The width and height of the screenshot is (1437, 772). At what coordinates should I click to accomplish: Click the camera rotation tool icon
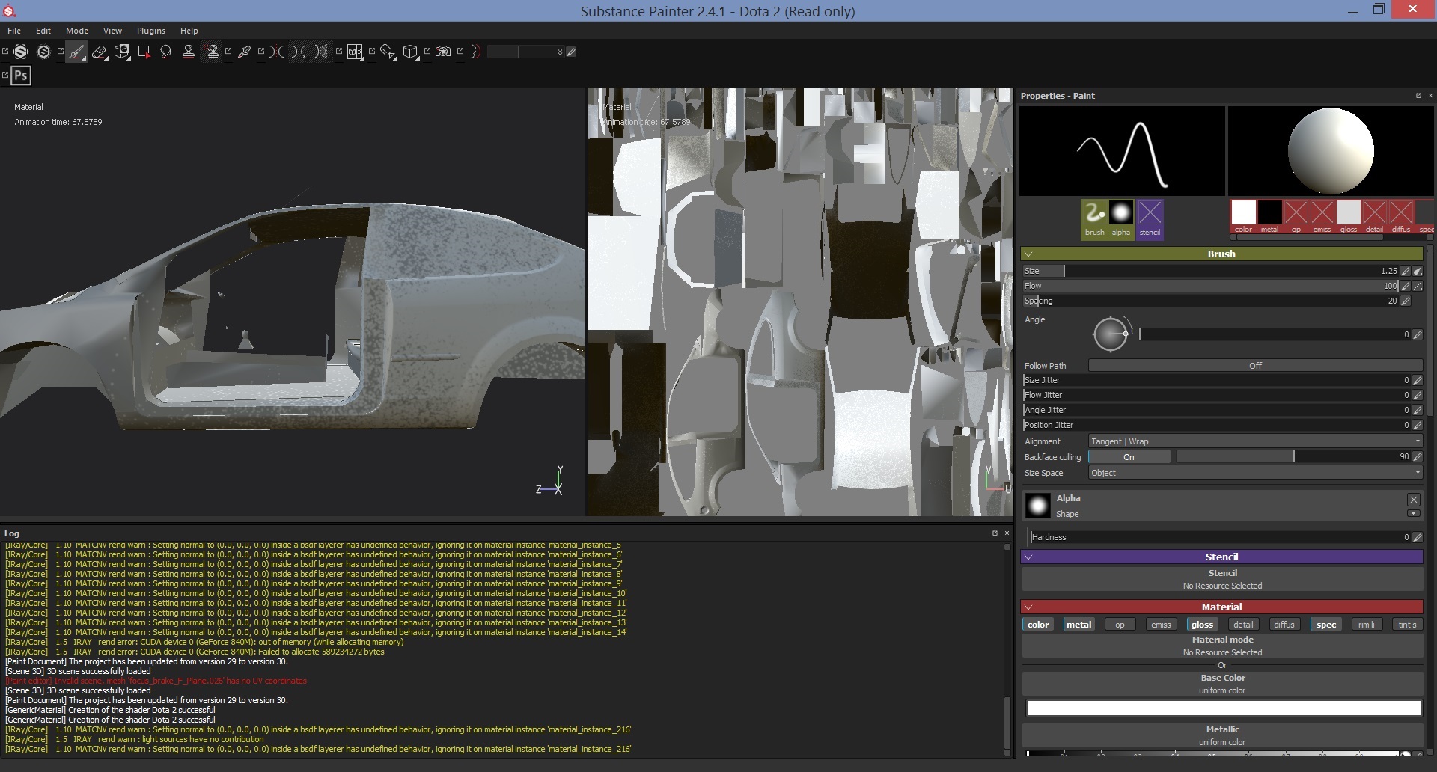[x=388, y=52]
